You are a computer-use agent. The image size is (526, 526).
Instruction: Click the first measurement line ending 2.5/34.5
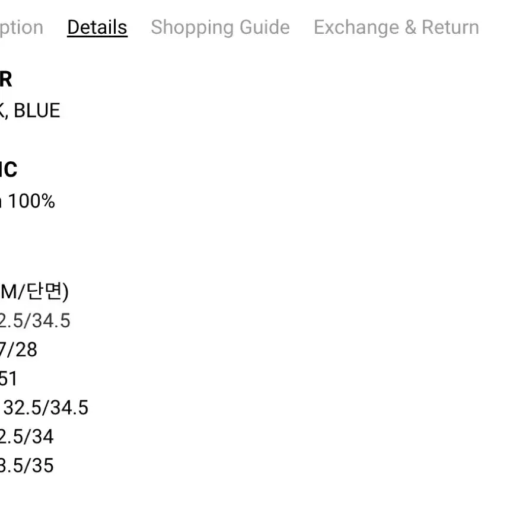tap(35, 320)
